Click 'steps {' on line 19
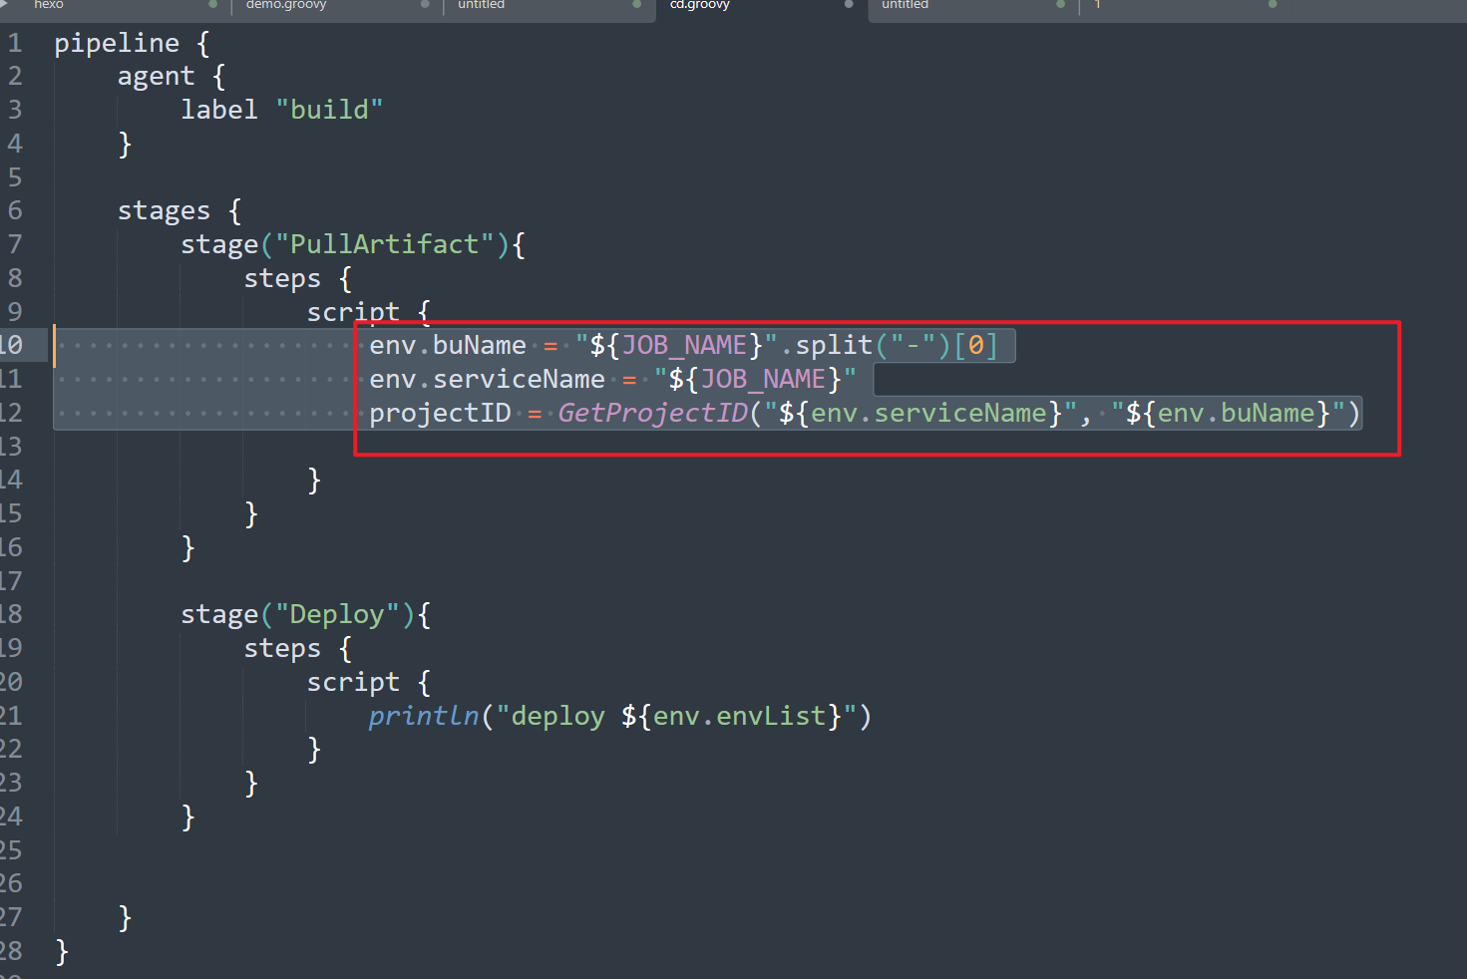The image size is (1467, 979). (x=297, y=648)
